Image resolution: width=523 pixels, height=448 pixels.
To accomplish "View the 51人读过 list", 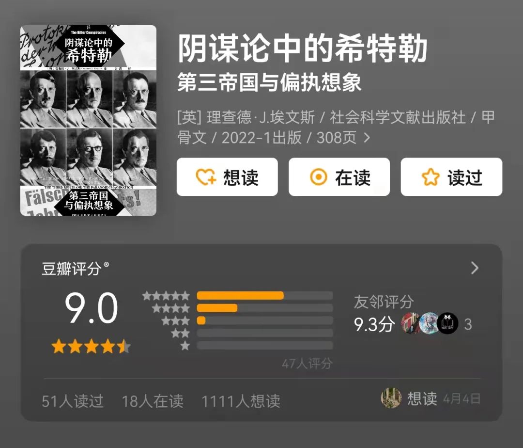I will (x=72, y=401).
